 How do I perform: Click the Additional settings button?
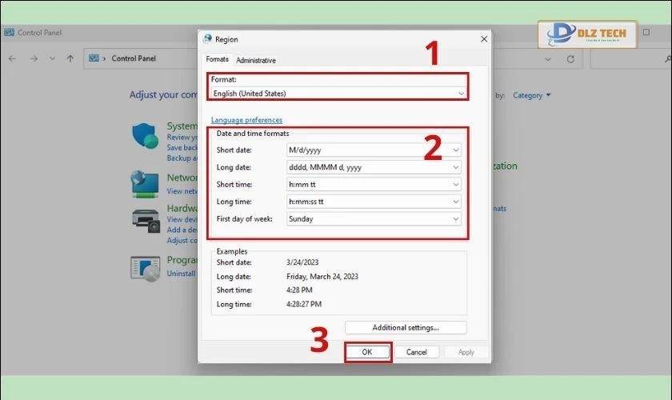point(406,327)
